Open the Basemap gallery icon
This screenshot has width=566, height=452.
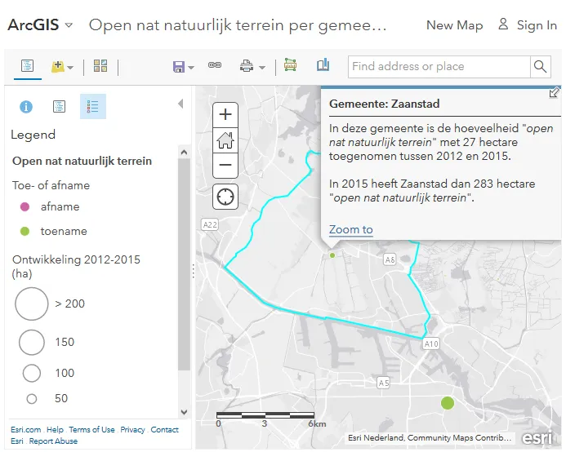pyautogui.click(x=100, y=66)
